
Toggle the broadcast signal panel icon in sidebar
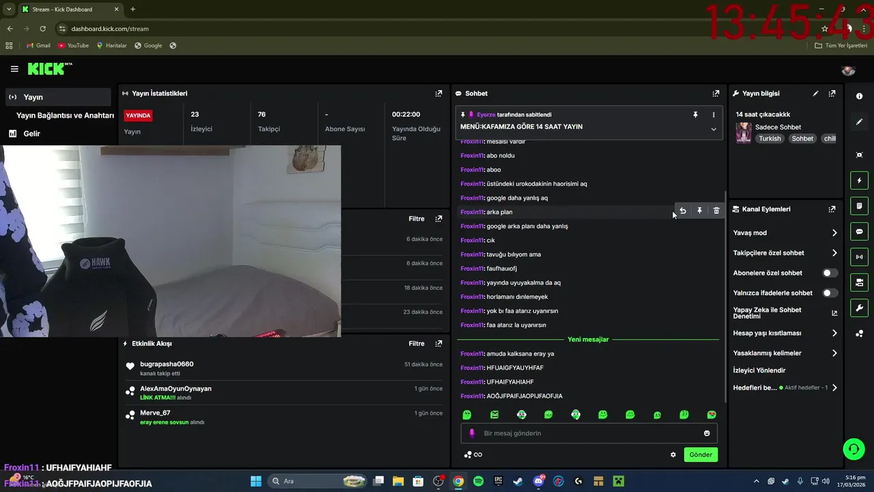[859, 257]
